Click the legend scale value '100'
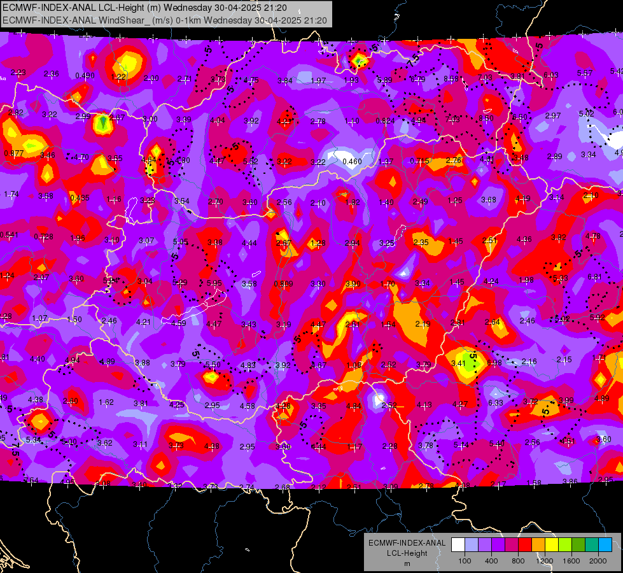This screenshot has width=623, height=573. click(465, 561)
